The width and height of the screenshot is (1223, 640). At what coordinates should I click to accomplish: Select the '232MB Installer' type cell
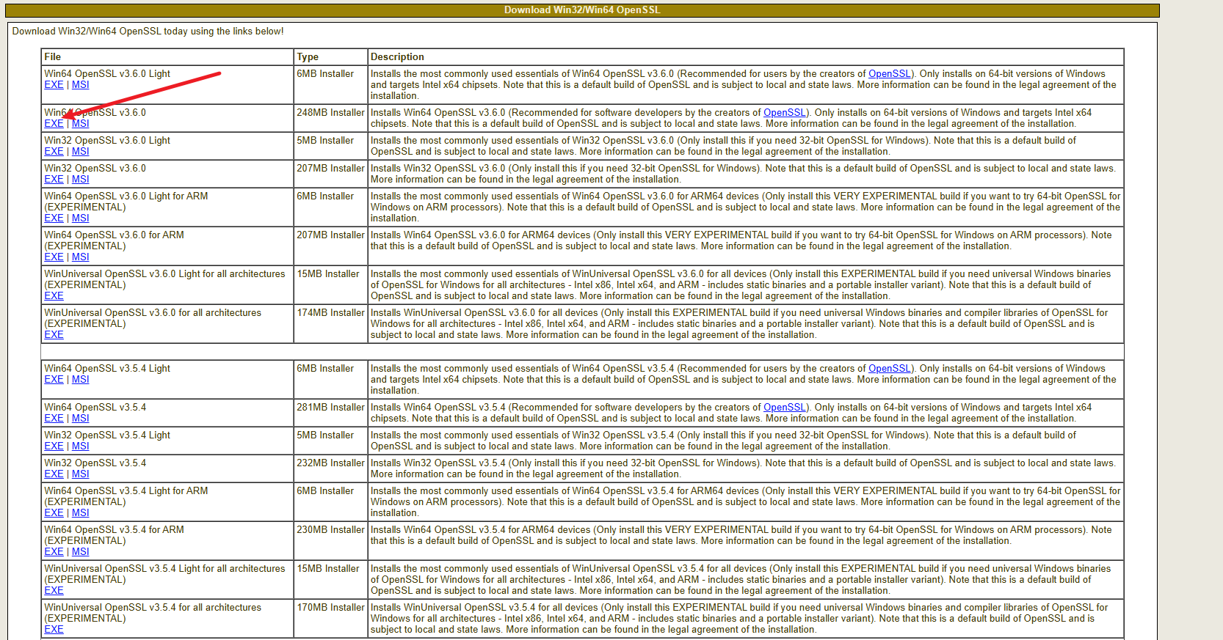(330, 468)
